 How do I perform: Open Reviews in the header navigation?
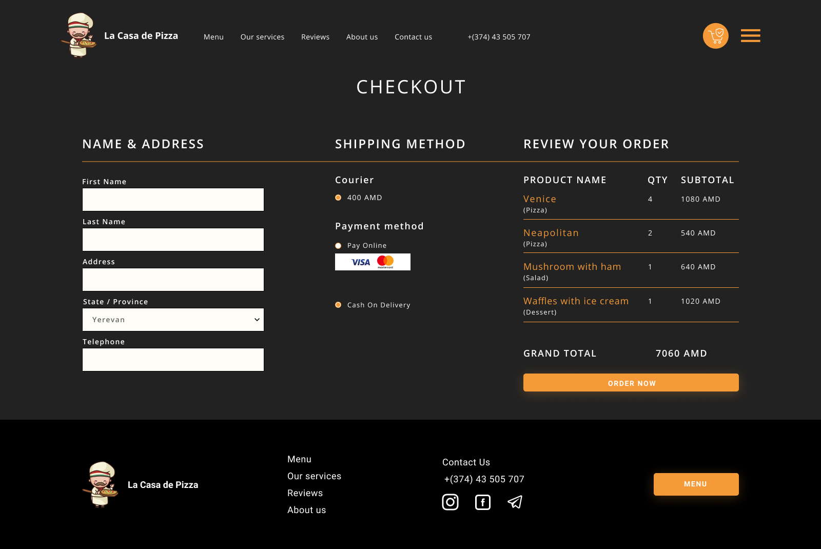point(315,37)
